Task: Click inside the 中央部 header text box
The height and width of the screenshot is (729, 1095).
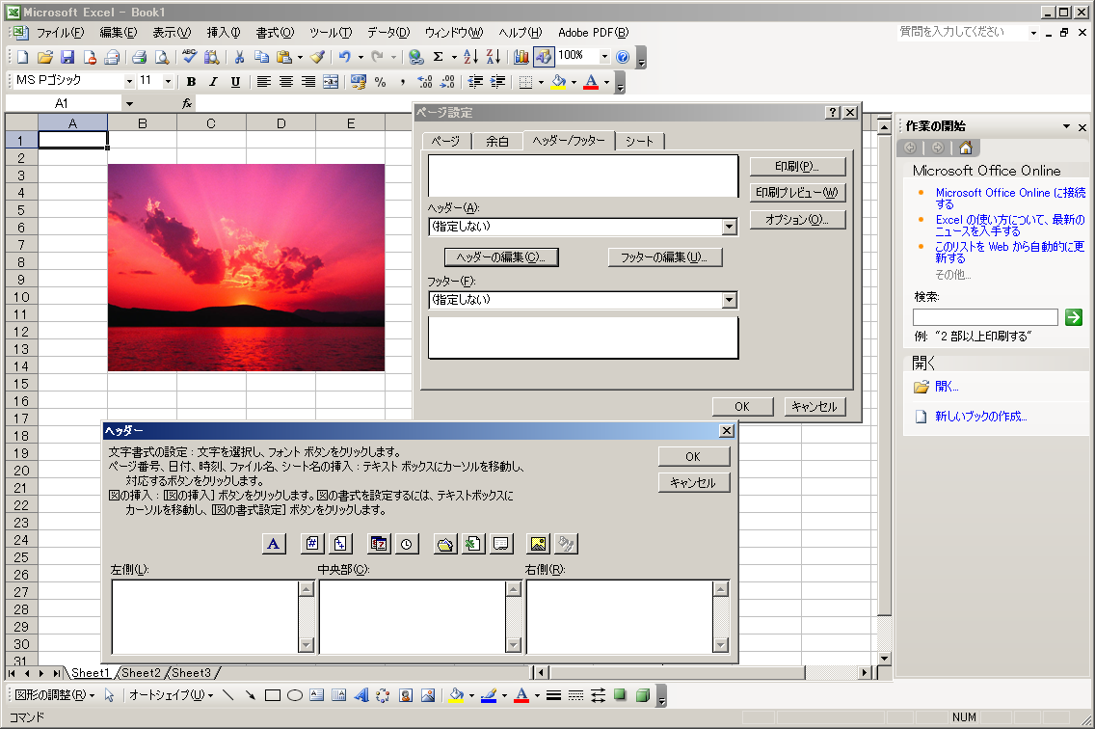Action: pos(412,615)
